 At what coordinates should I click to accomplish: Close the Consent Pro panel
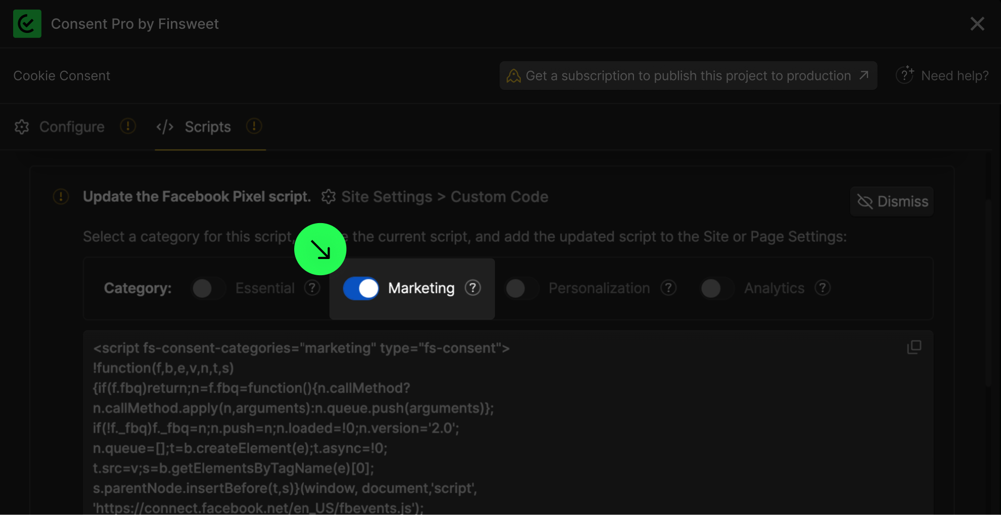(977, 24)
